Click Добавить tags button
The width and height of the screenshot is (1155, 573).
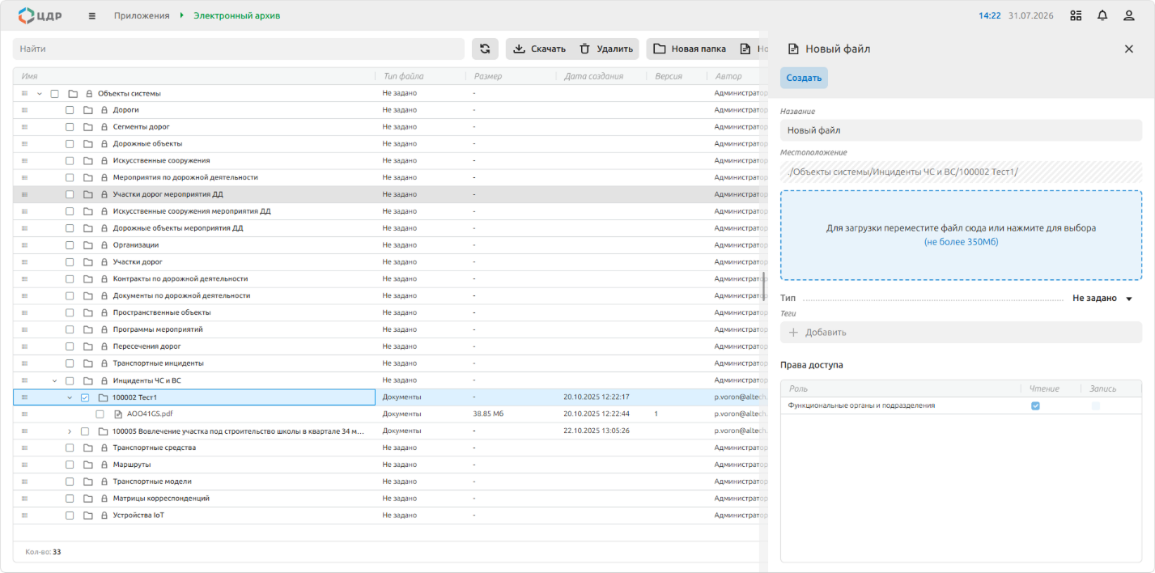point(961,333)
